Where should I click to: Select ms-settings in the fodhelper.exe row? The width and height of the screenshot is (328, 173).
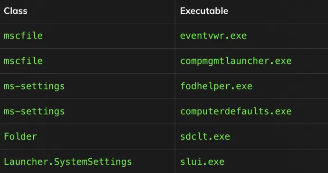(x=34, y=86)
